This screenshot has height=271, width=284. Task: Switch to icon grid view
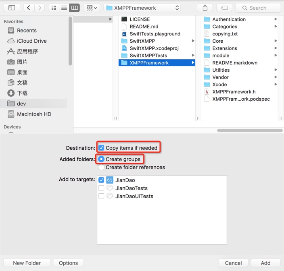(x=54, y=8)
